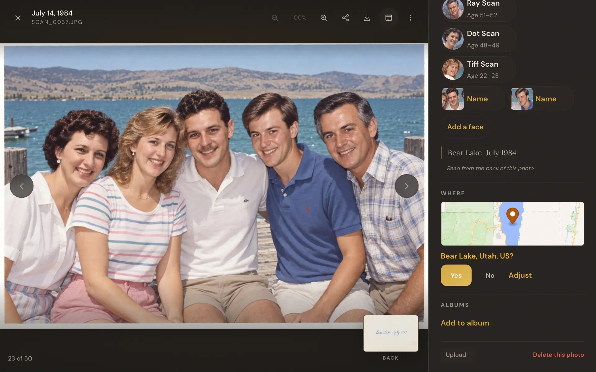Edit the Bear Lake, July 1984 caption
This screenshot has width=596, height=372.
point(482,153)
